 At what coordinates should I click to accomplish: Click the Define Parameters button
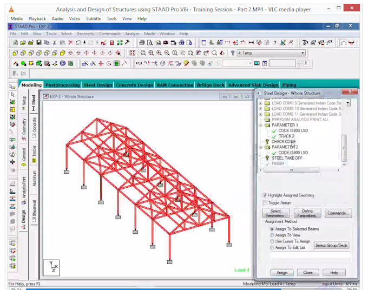[307, 213]
